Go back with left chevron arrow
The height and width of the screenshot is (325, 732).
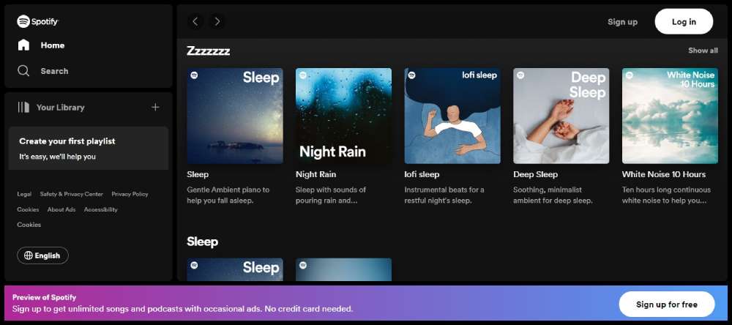195,21
